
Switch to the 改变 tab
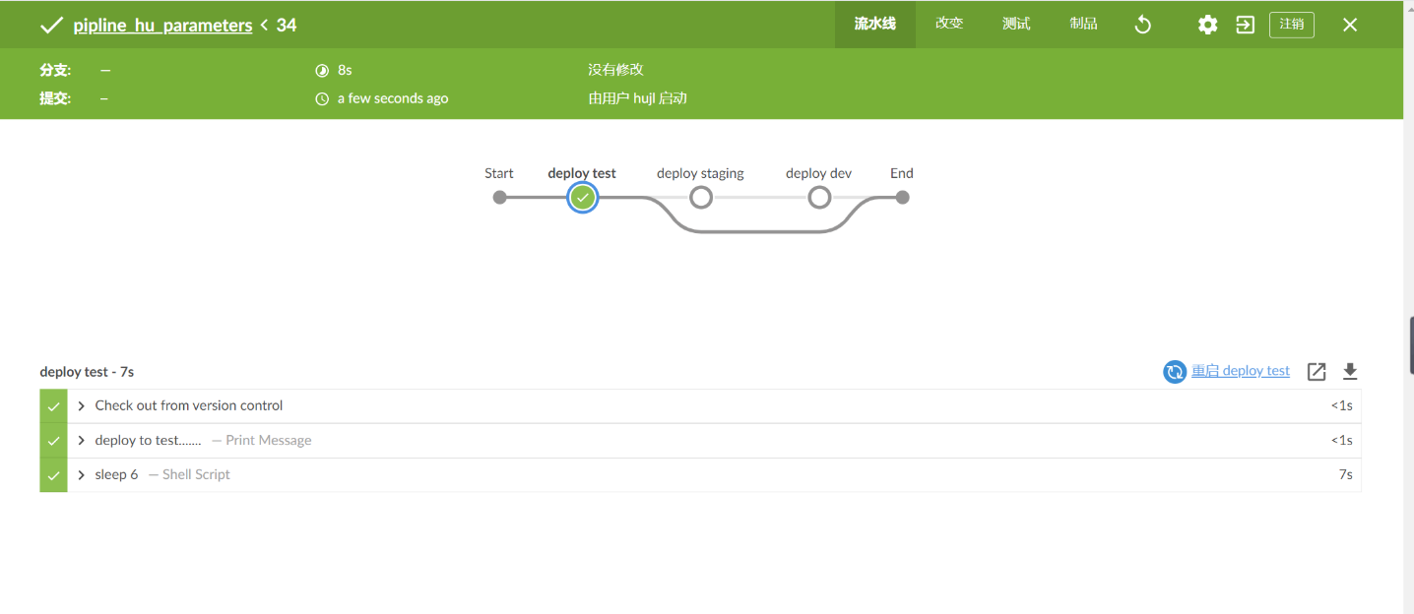949,24
